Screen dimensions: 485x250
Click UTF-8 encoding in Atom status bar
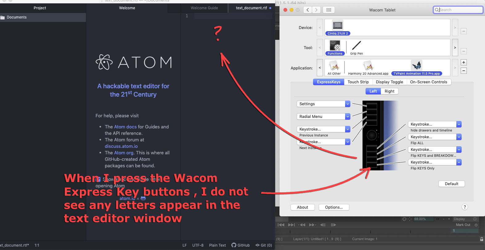tap(198, 245)
